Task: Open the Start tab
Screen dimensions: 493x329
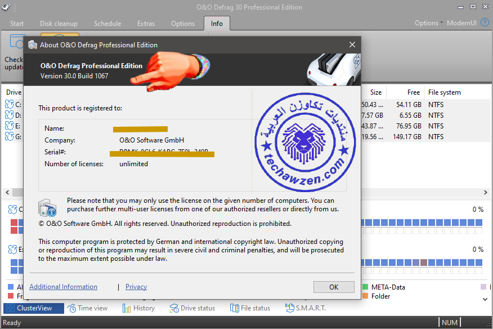Action: pyautogui.click(x=17, y=24)
